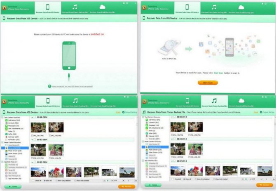Select SMS Attachments in the iTunes Backup results sidebar
The image size is (276, 191).
click(154, 128)
